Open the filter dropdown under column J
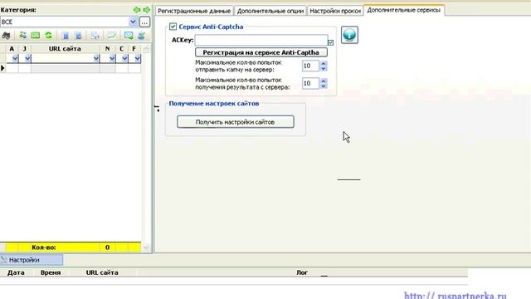Image resolution: width=531 pixels, height=299 pixels. pyautogui.click(x=27, y=58)
